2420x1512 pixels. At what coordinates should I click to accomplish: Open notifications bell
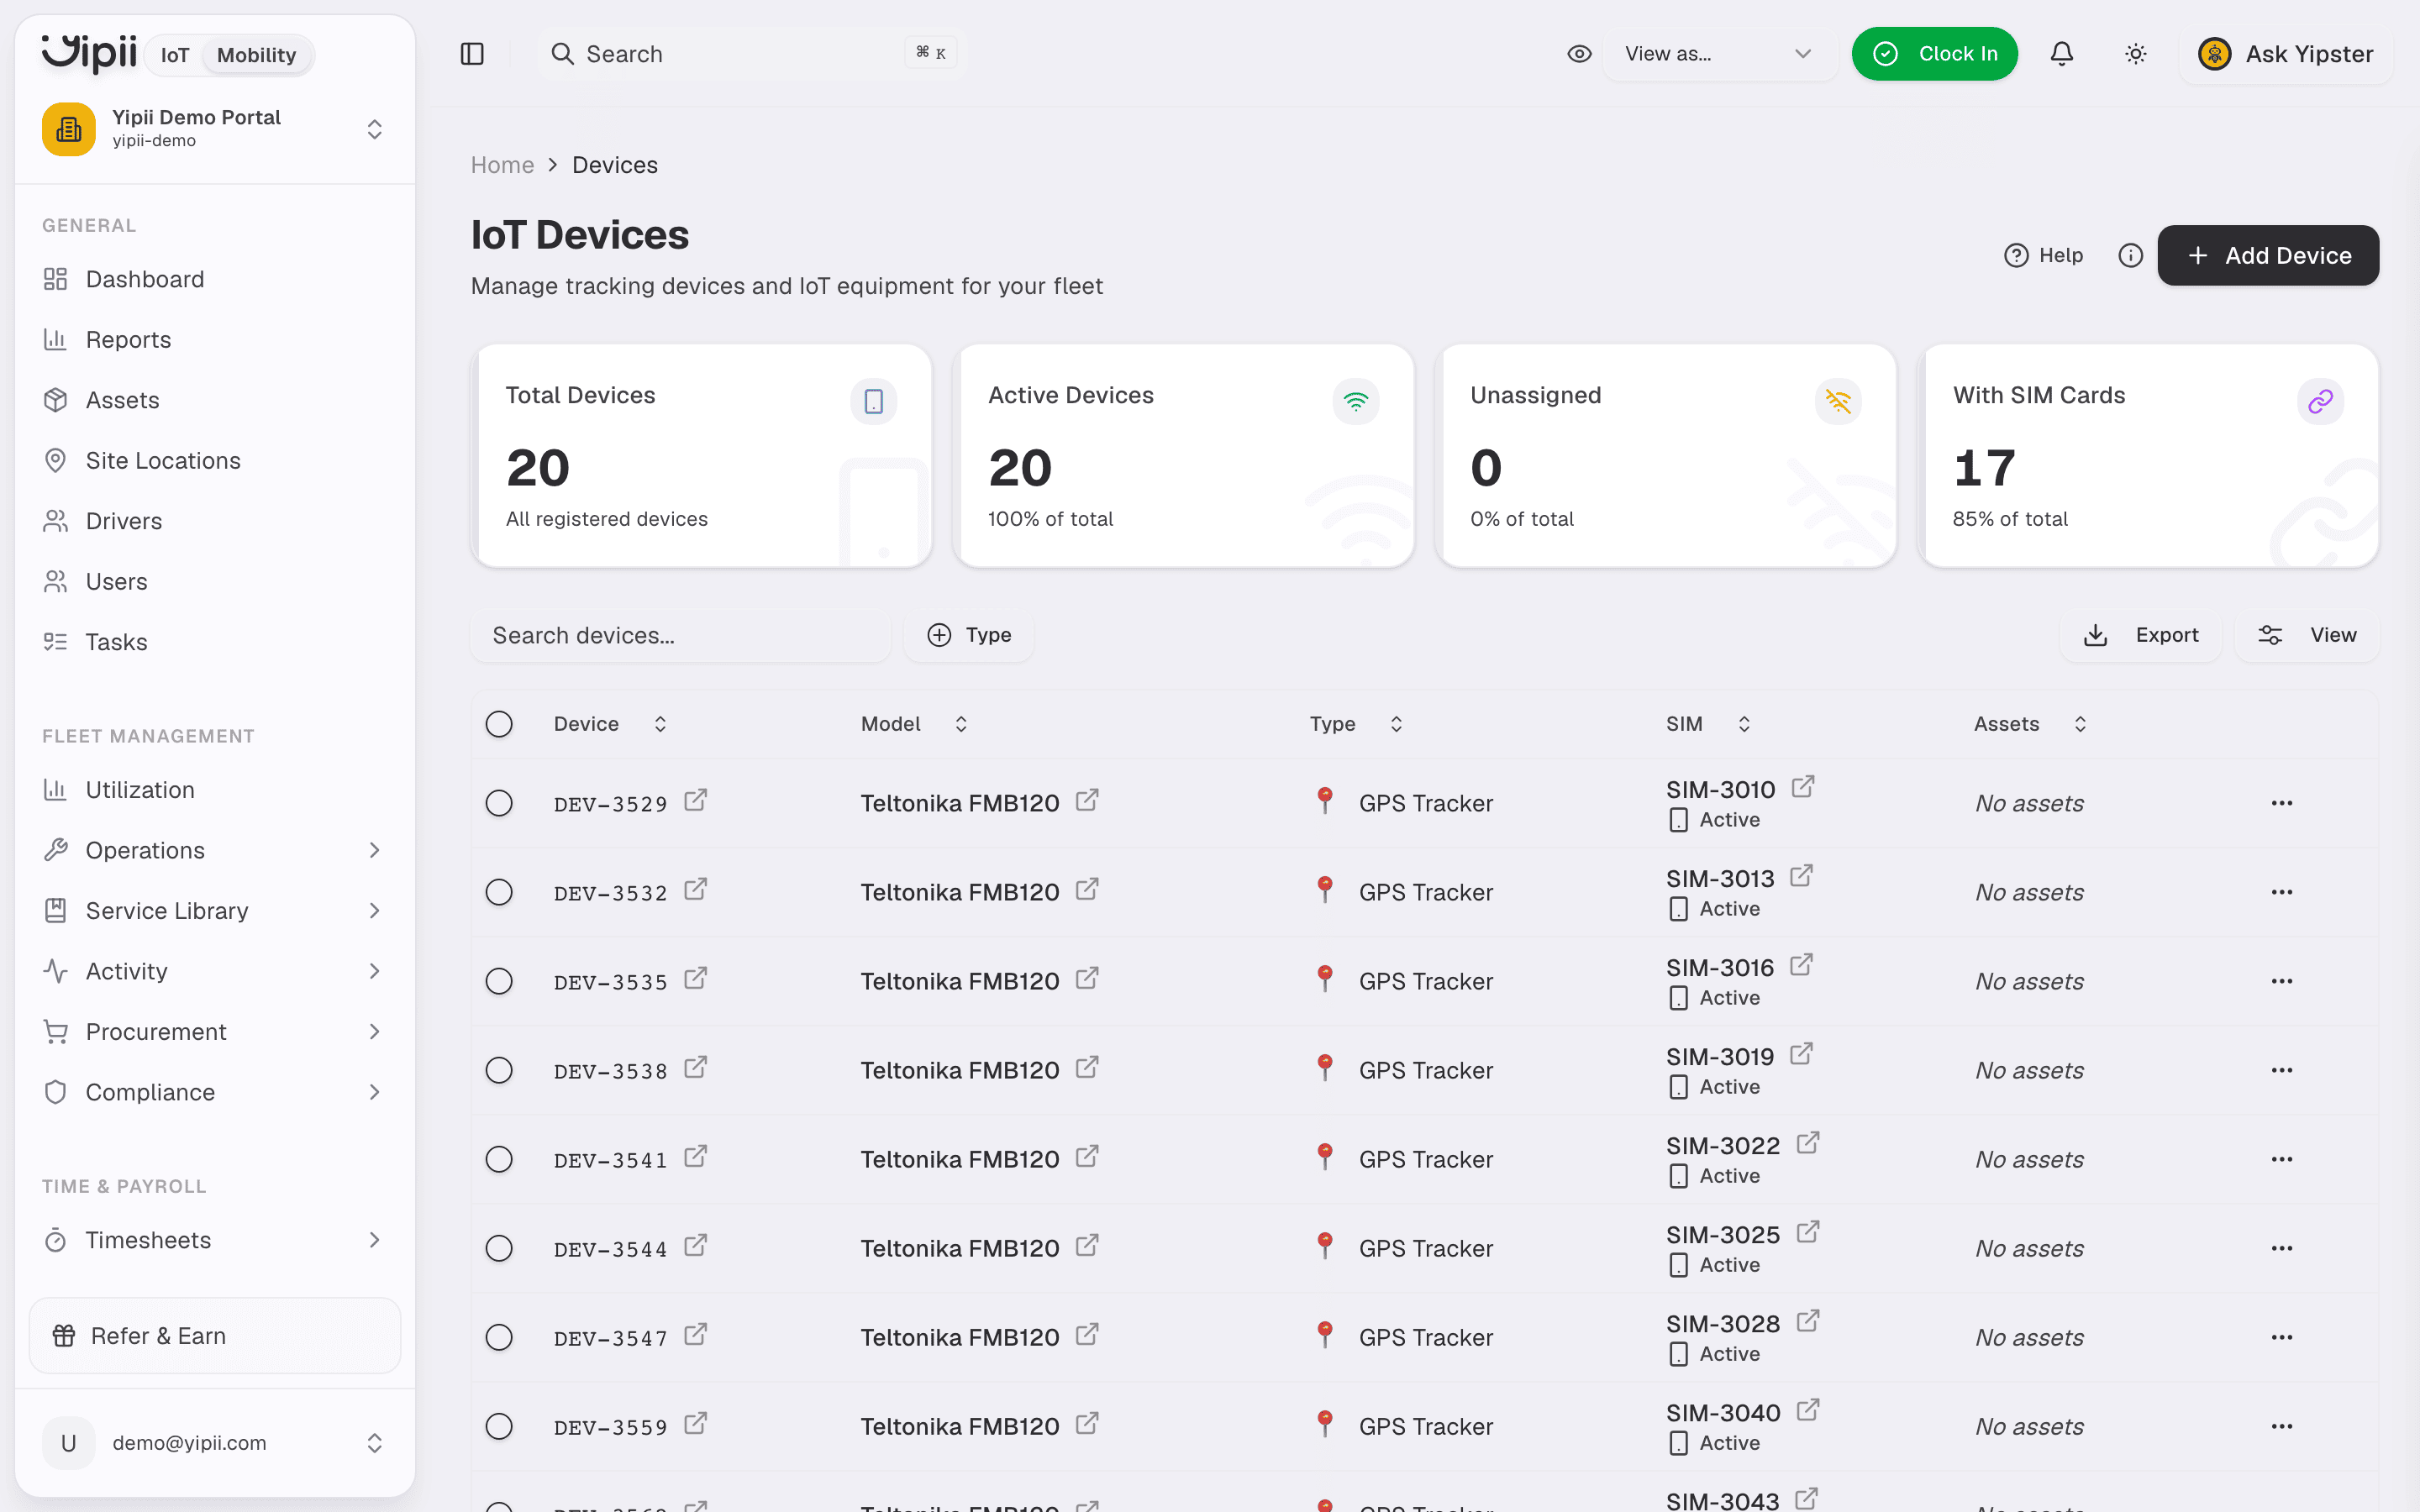(x=2061, y=54)
